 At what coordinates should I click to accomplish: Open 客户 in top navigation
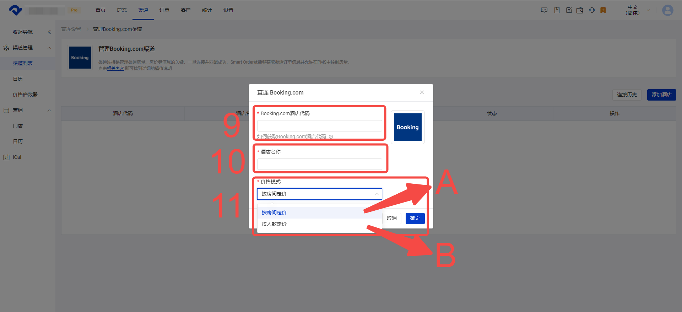186,10
